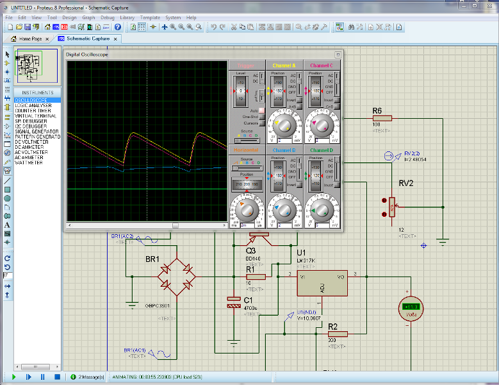Play the simulation
This screenshot has height=385, width=499.
point(13,377)
